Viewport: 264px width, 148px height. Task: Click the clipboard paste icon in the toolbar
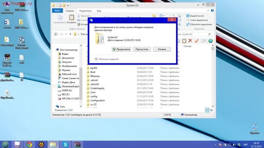click(184, 41)
